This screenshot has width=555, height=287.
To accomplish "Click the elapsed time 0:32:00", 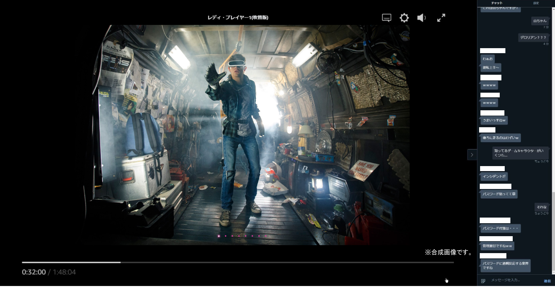I will click(x=34, y=272).
